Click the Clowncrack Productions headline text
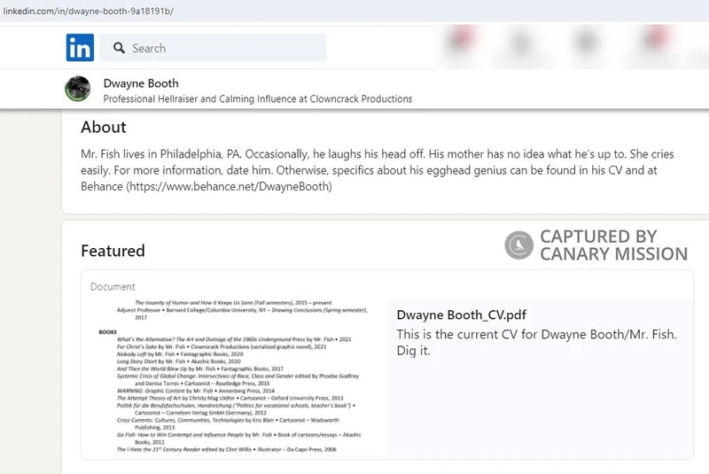Screen dimensions: 709x474 258,99
